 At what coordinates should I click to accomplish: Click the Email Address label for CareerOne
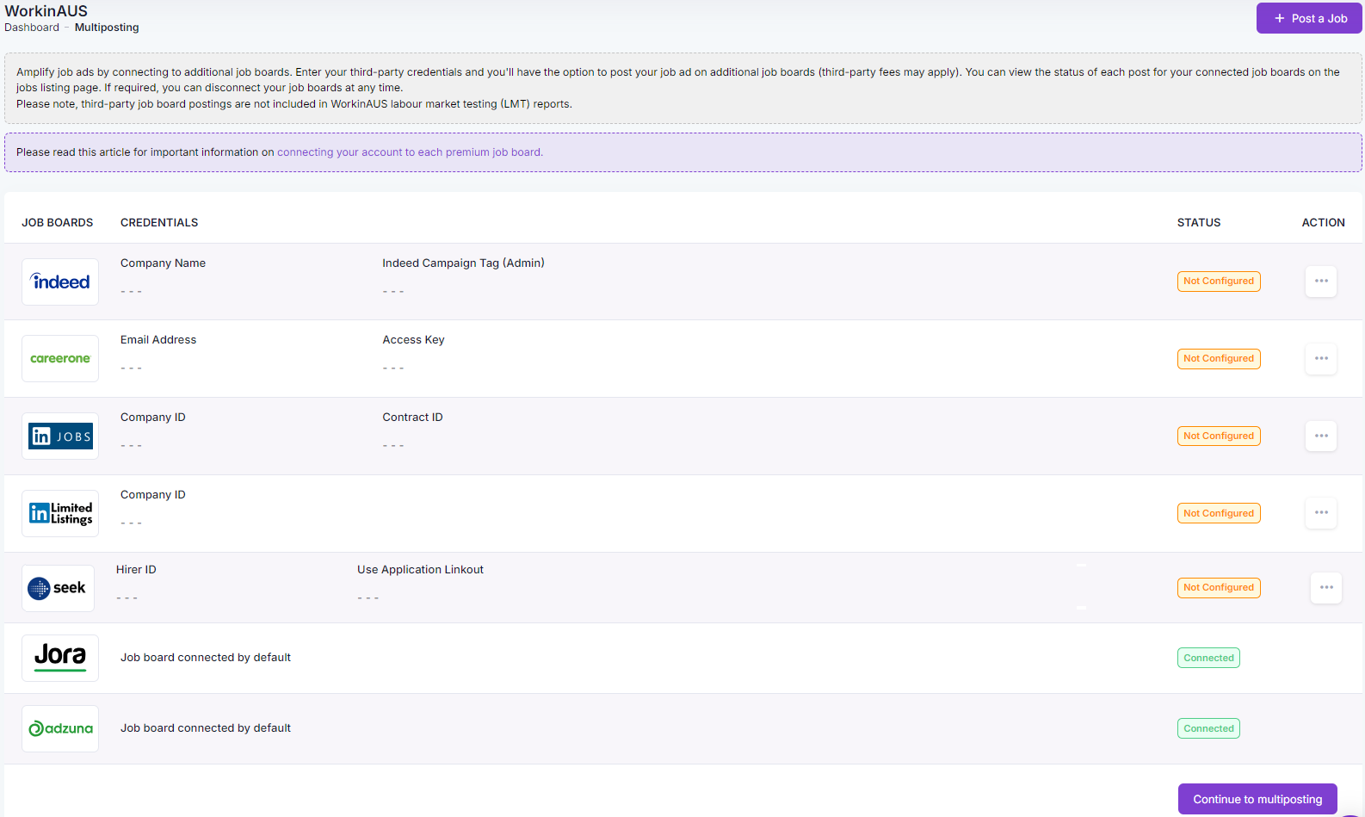click(158, 340)
